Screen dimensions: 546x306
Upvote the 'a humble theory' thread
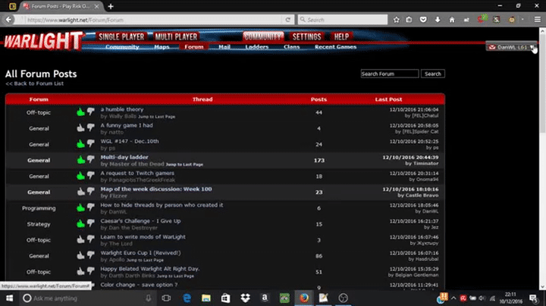point(80,111)
